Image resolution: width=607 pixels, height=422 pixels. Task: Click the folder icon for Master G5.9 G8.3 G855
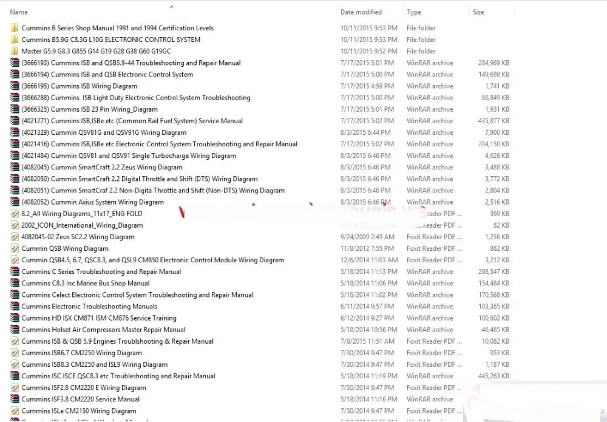tap(15, 51)
